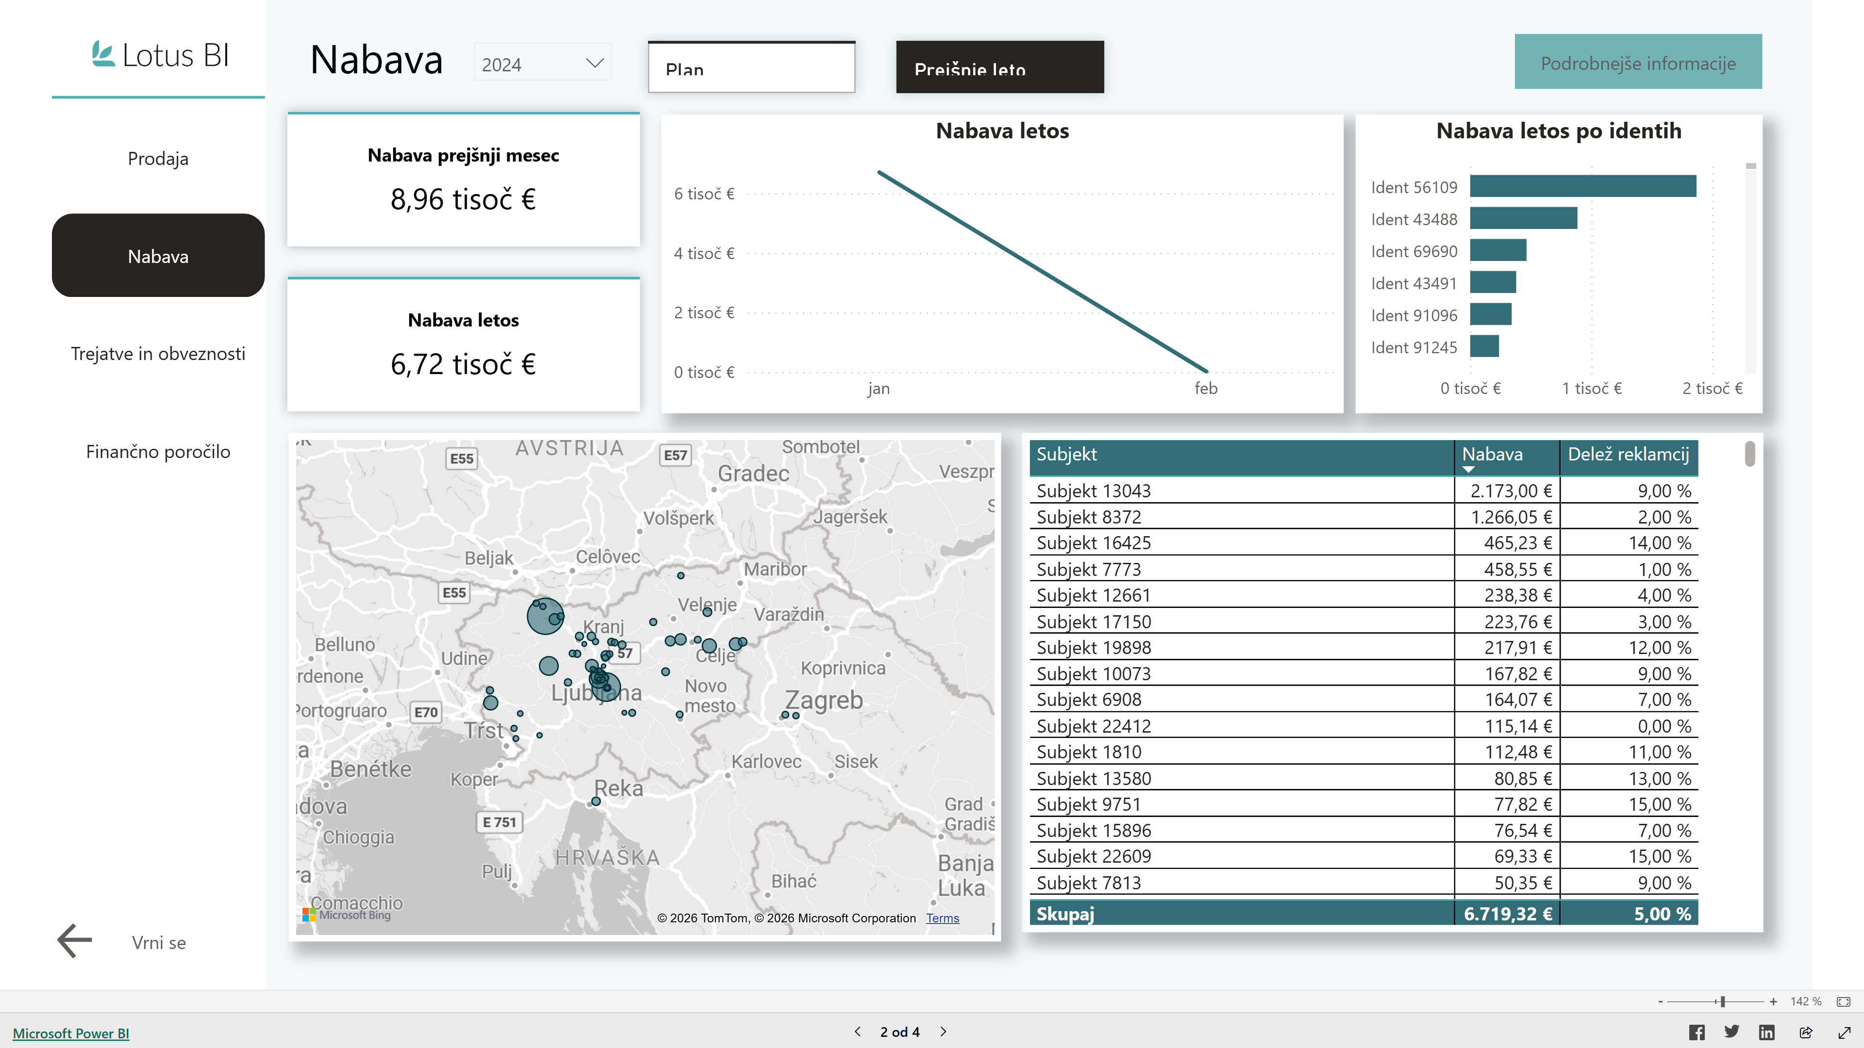Select row Subjekt 6908
1864x1048 pixels.
(1363, 699)
